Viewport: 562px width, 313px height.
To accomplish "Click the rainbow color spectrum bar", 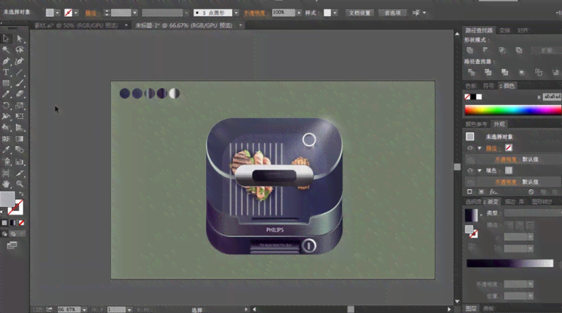I will click(x=513, y=110).
